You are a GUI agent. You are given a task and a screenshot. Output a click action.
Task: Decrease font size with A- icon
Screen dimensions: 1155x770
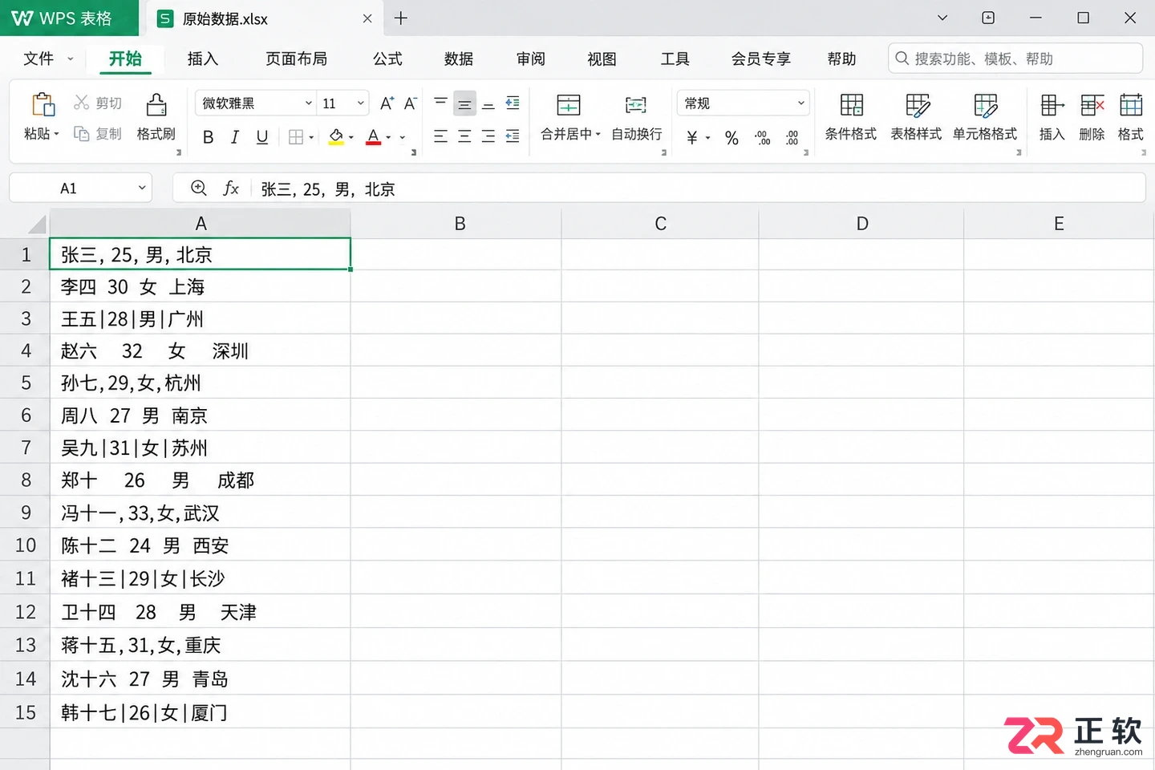click(410, 103)
